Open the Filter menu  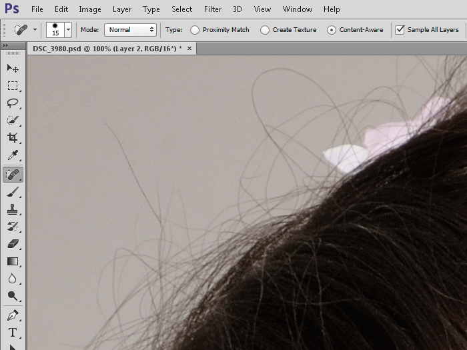pos(213,9)
